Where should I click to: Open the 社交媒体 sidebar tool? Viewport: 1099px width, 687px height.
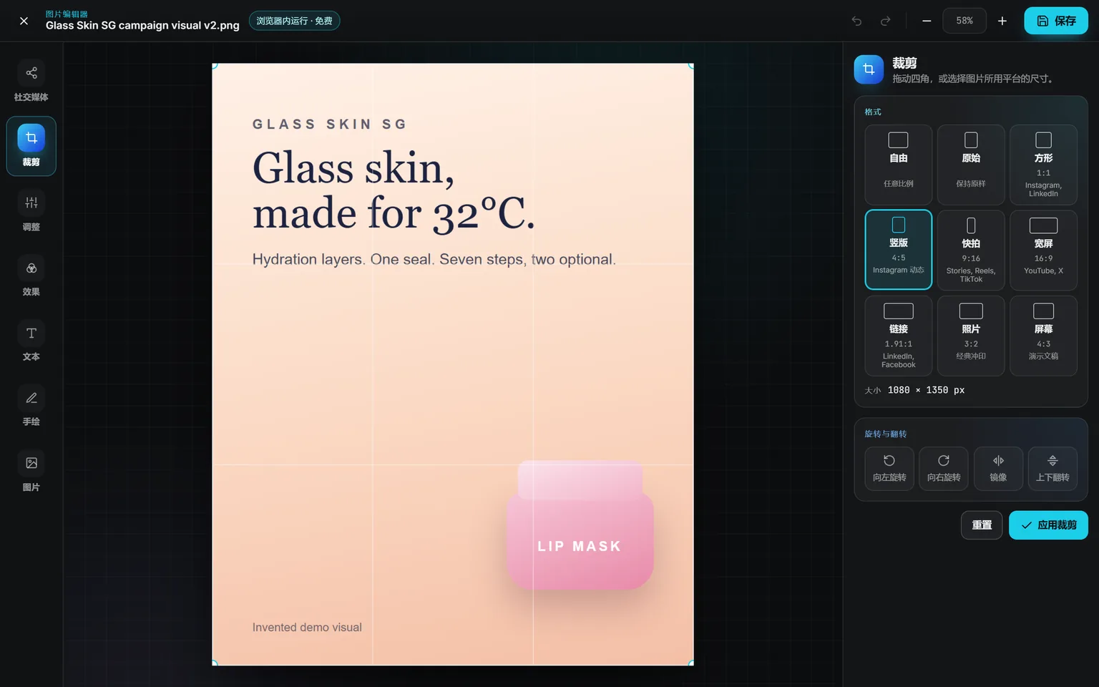click(x=31, y=82)
